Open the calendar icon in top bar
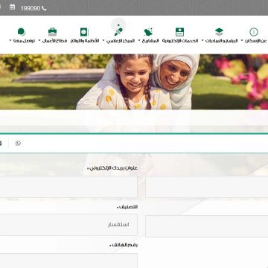The image size is (268, 268). 12,7
